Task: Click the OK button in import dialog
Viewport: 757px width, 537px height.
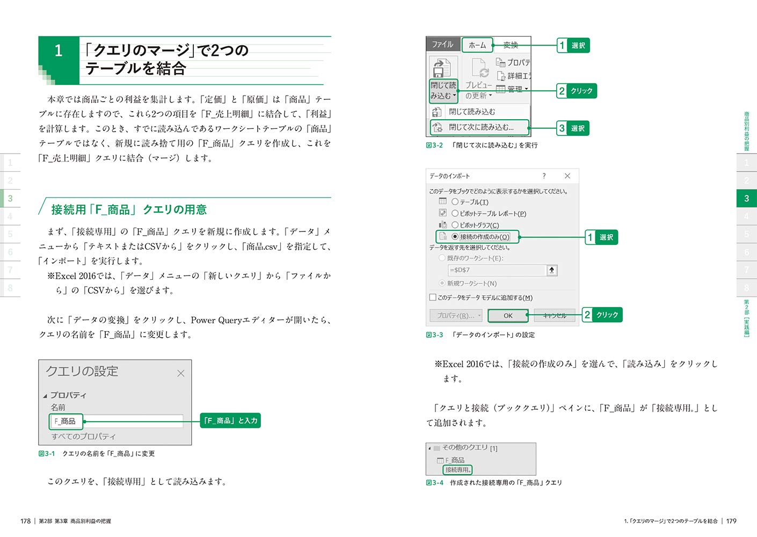Action: point(508,316)
